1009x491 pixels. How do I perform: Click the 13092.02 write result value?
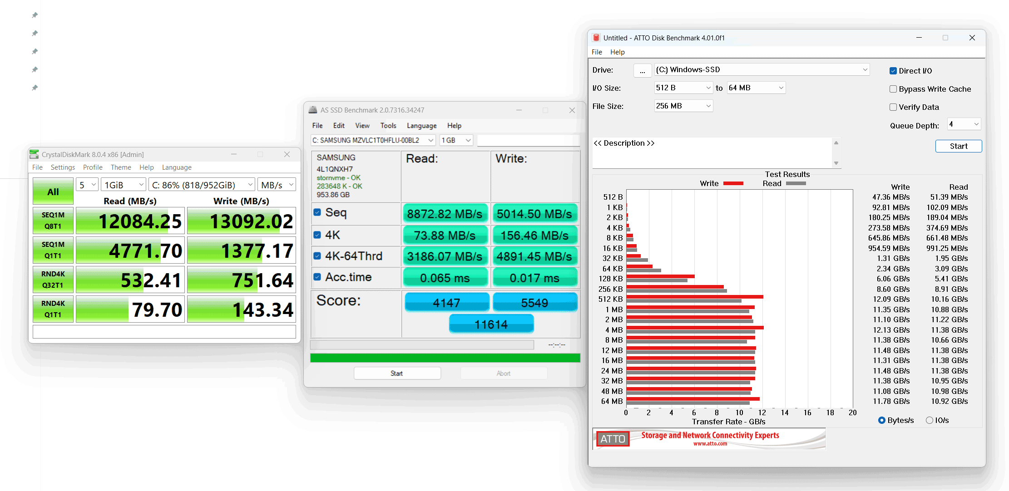[x=242, y=221]
